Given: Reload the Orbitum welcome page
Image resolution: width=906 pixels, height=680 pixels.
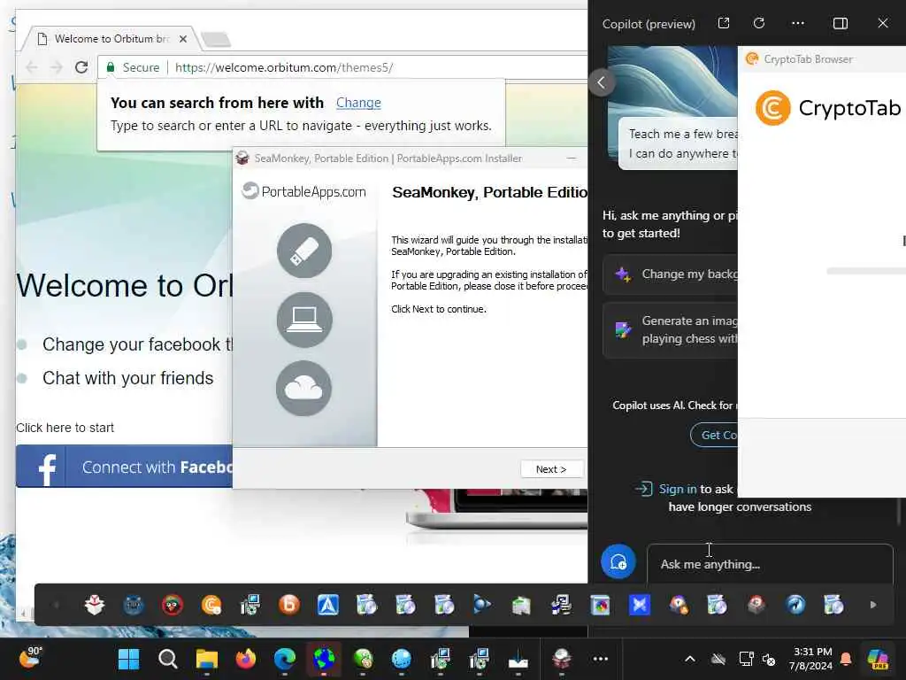Looking at the screenshot, I should tap(81, 67).
